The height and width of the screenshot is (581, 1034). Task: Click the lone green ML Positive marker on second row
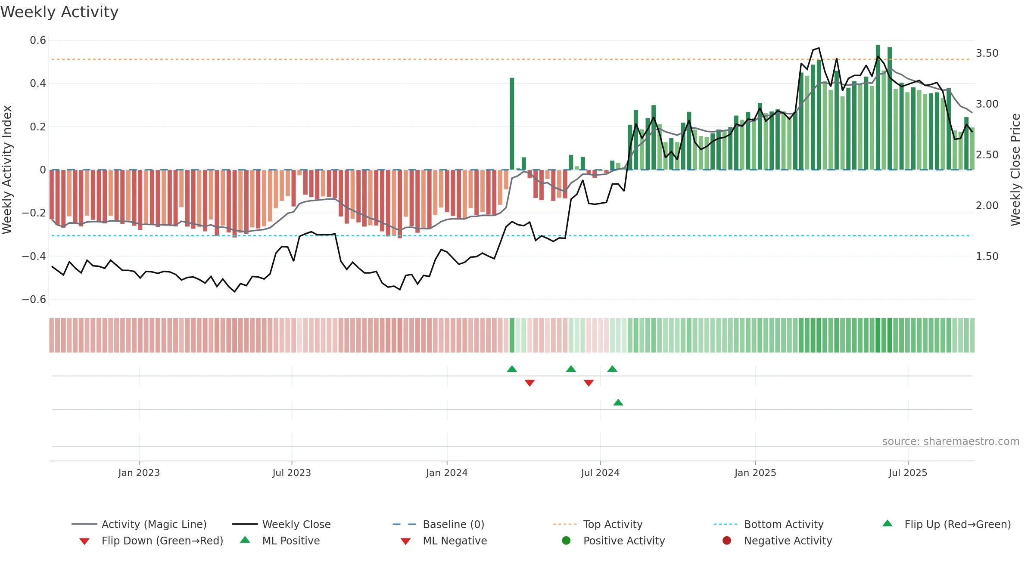[x=618, y=402]
